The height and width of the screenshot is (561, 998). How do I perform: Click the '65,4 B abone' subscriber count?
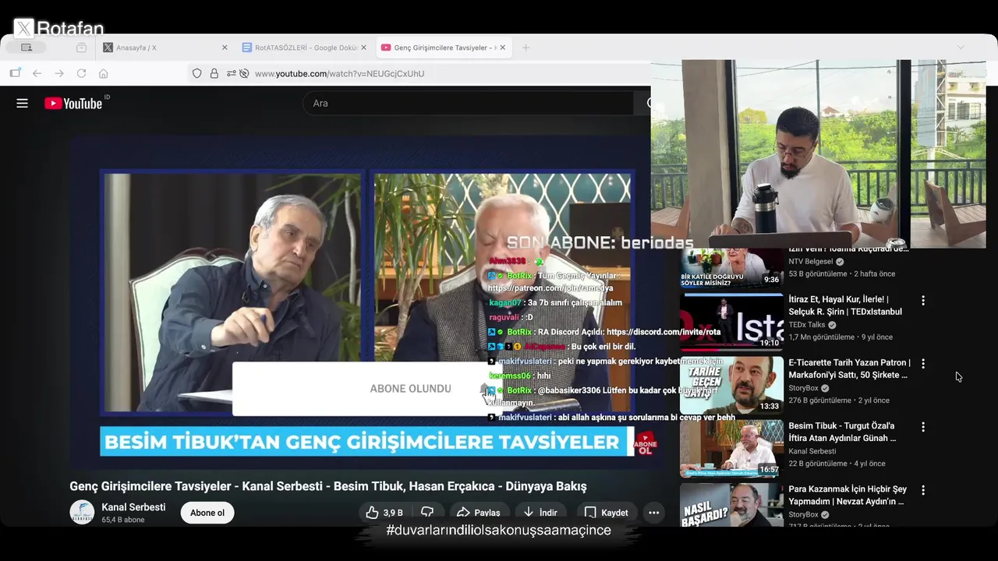click(123, 520)
